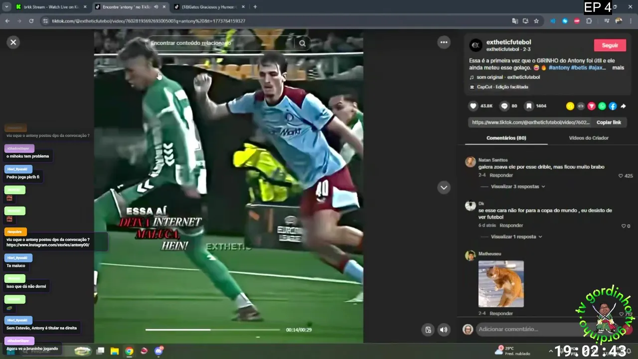The width and height of the screenshot is (638, 359).
Task: Open File Explorer from taskbar
Action: [x=115, y=351]
